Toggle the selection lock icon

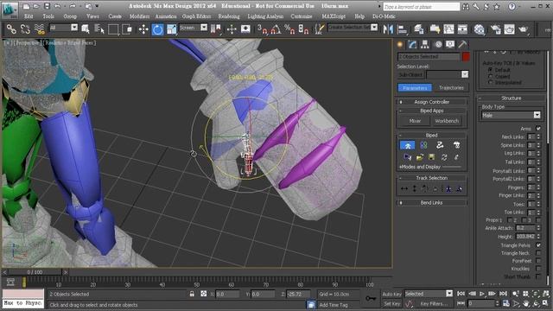[192, 294]
